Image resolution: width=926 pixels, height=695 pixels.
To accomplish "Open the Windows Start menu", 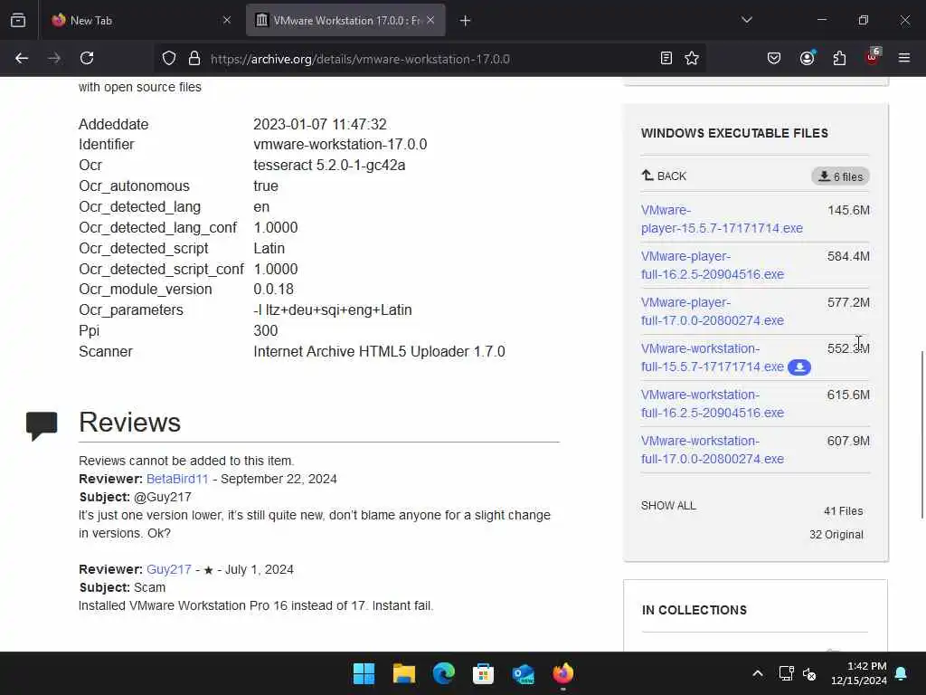I will coord(364,673).
